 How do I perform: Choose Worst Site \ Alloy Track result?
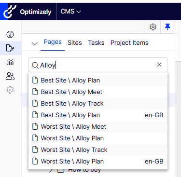pos(98,150)
